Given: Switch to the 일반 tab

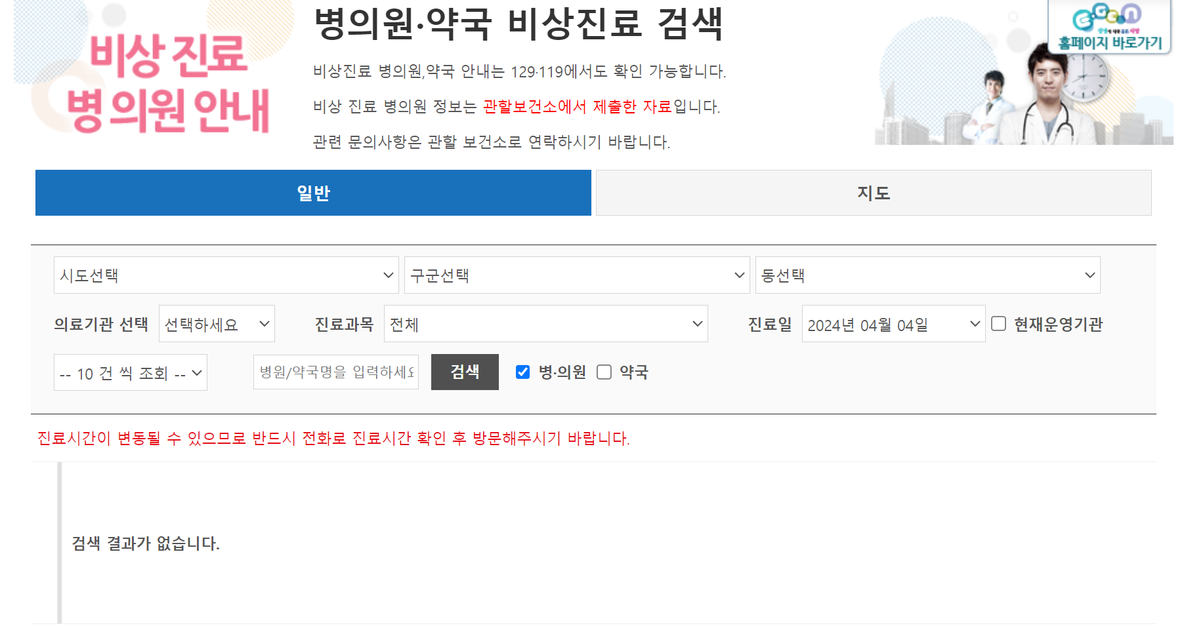Looking at the screenshot, I should pyautogui.click(x=313, y=193).
